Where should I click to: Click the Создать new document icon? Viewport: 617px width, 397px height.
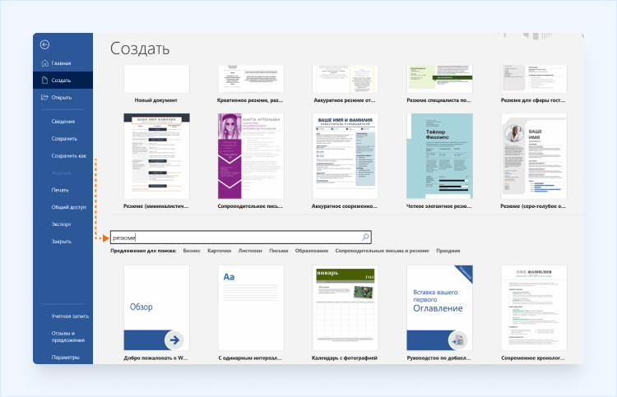point(44,81)
